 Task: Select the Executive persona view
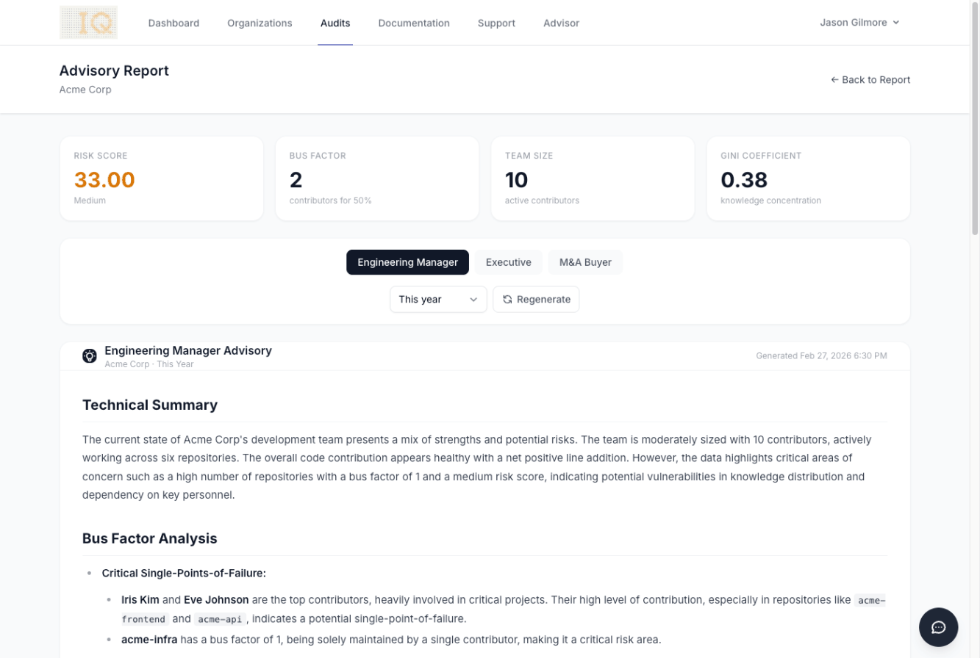(508, 262)
